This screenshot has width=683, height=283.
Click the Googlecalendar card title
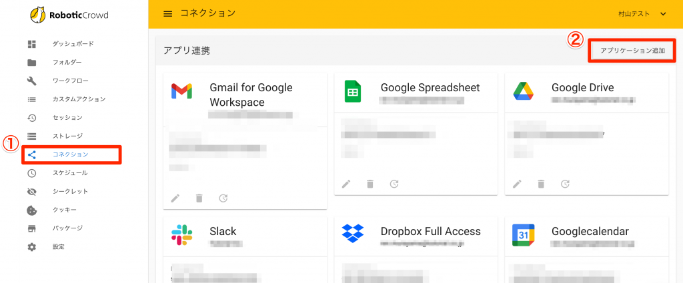coord(590,231)
